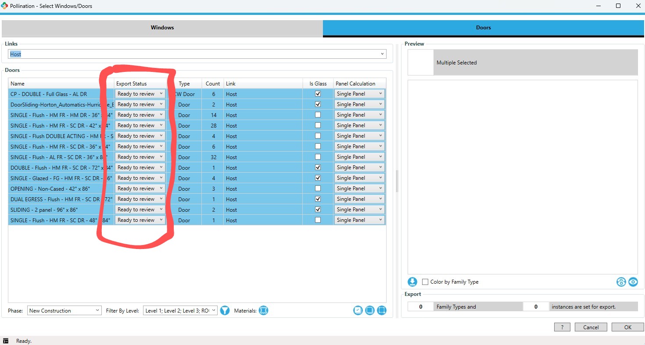
Task: Switch to the Windows tab
Action: coord(162,28)
